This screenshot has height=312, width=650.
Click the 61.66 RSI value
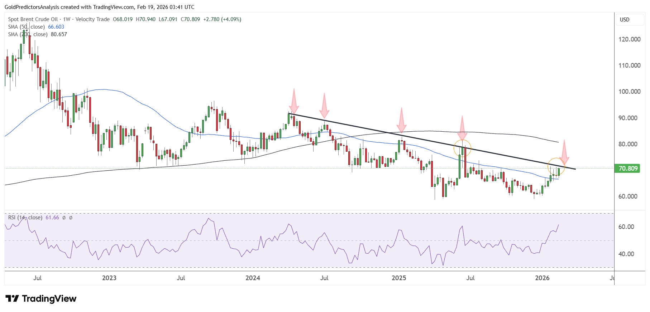click(x=52, y=218)
